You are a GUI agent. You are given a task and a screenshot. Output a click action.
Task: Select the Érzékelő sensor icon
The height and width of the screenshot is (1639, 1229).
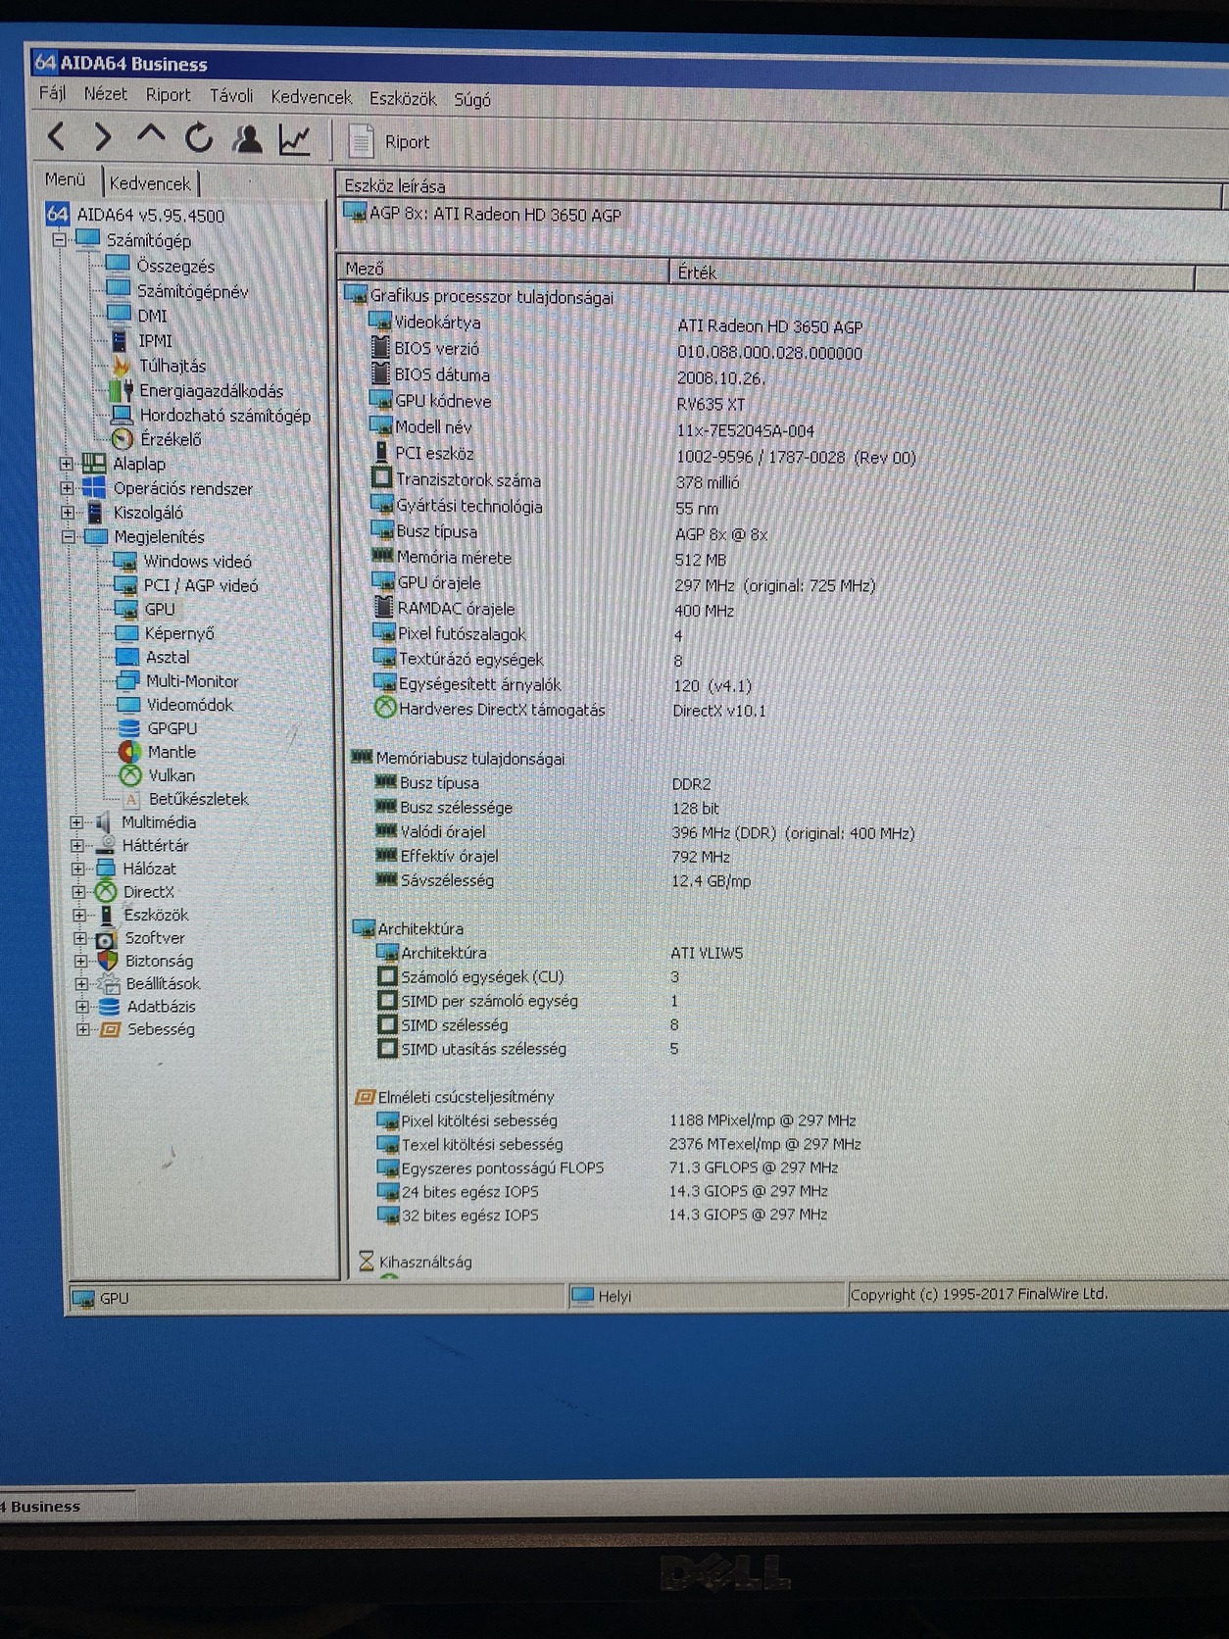[x=123, y=438]
